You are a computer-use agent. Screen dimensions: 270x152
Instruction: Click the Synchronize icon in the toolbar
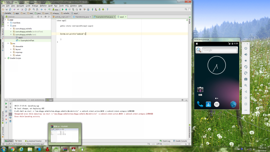coord(10,9)
